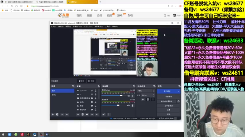The image size is (245, 137).
Task: Show the hidden v source via its eye
Action: (x=92, y=94)
